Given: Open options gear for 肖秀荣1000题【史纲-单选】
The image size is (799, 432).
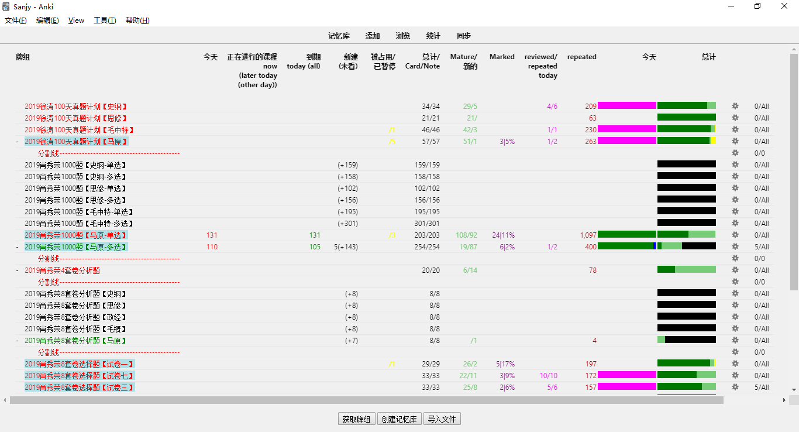Looking at the screenshot, I should (735, 164).
